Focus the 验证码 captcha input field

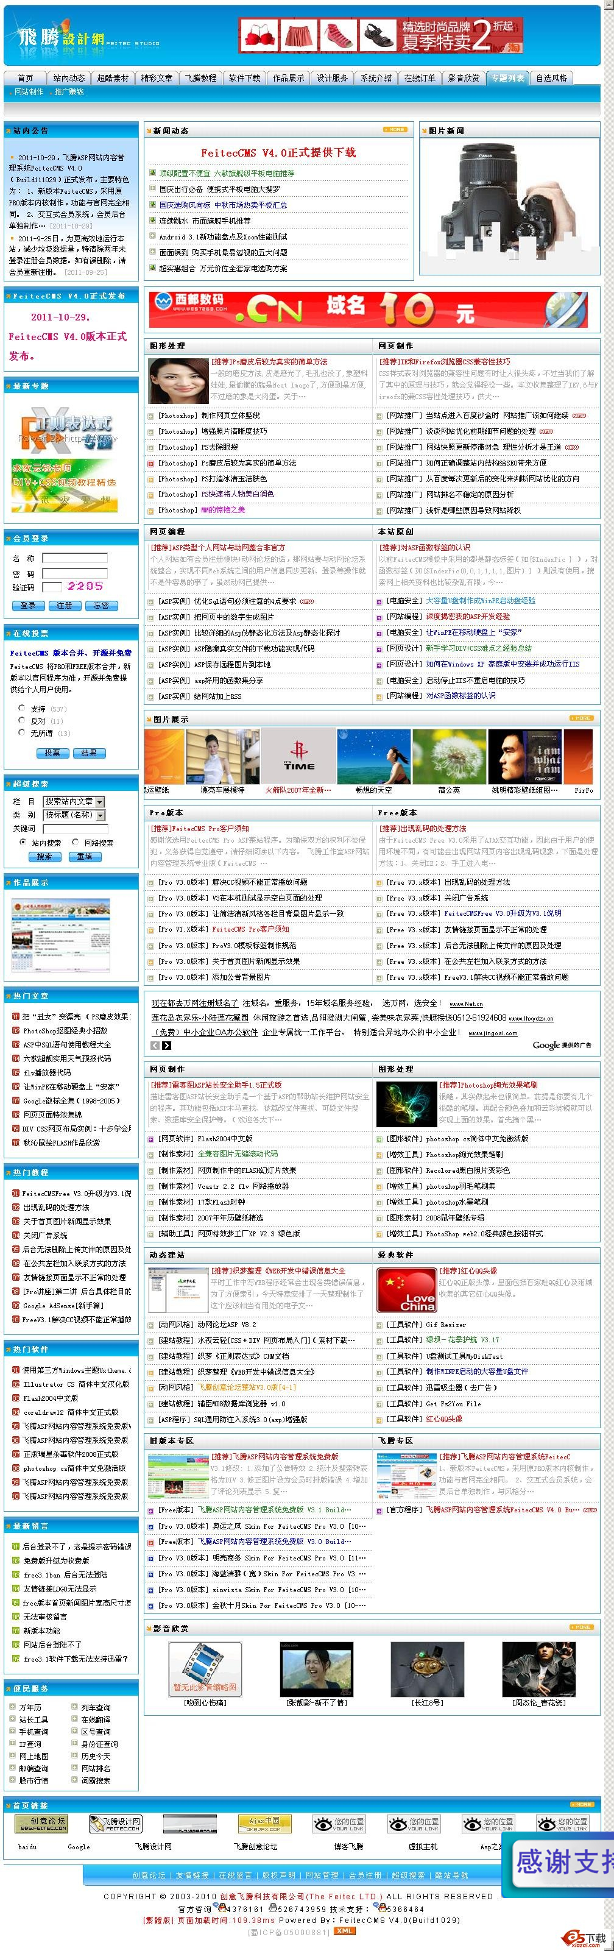pos(52,587)
